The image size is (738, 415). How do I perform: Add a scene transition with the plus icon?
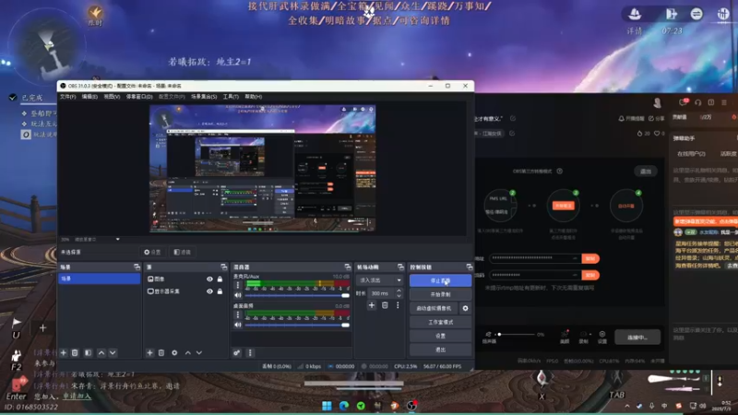372,305
